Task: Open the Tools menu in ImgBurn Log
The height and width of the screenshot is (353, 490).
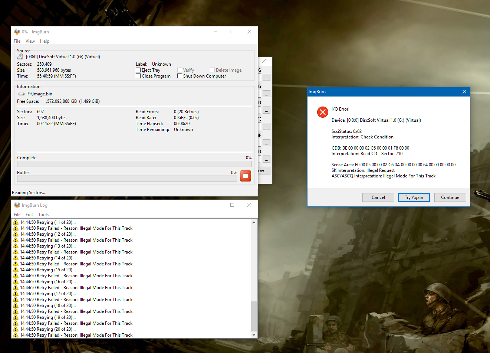Action: 43,215
